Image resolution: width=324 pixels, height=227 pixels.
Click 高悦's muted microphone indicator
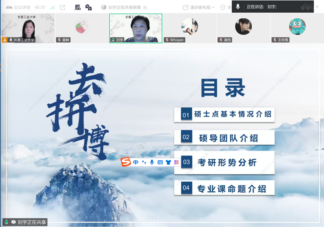click(221, 40)
